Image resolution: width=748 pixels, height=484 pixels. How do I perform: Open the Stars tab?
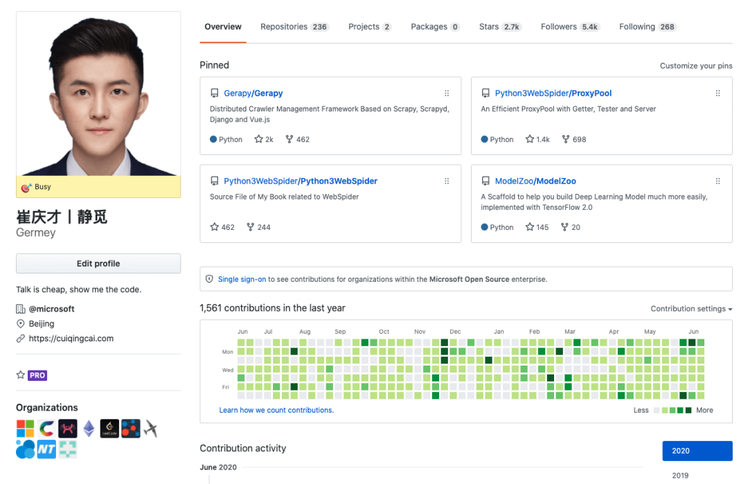point(499,27)
